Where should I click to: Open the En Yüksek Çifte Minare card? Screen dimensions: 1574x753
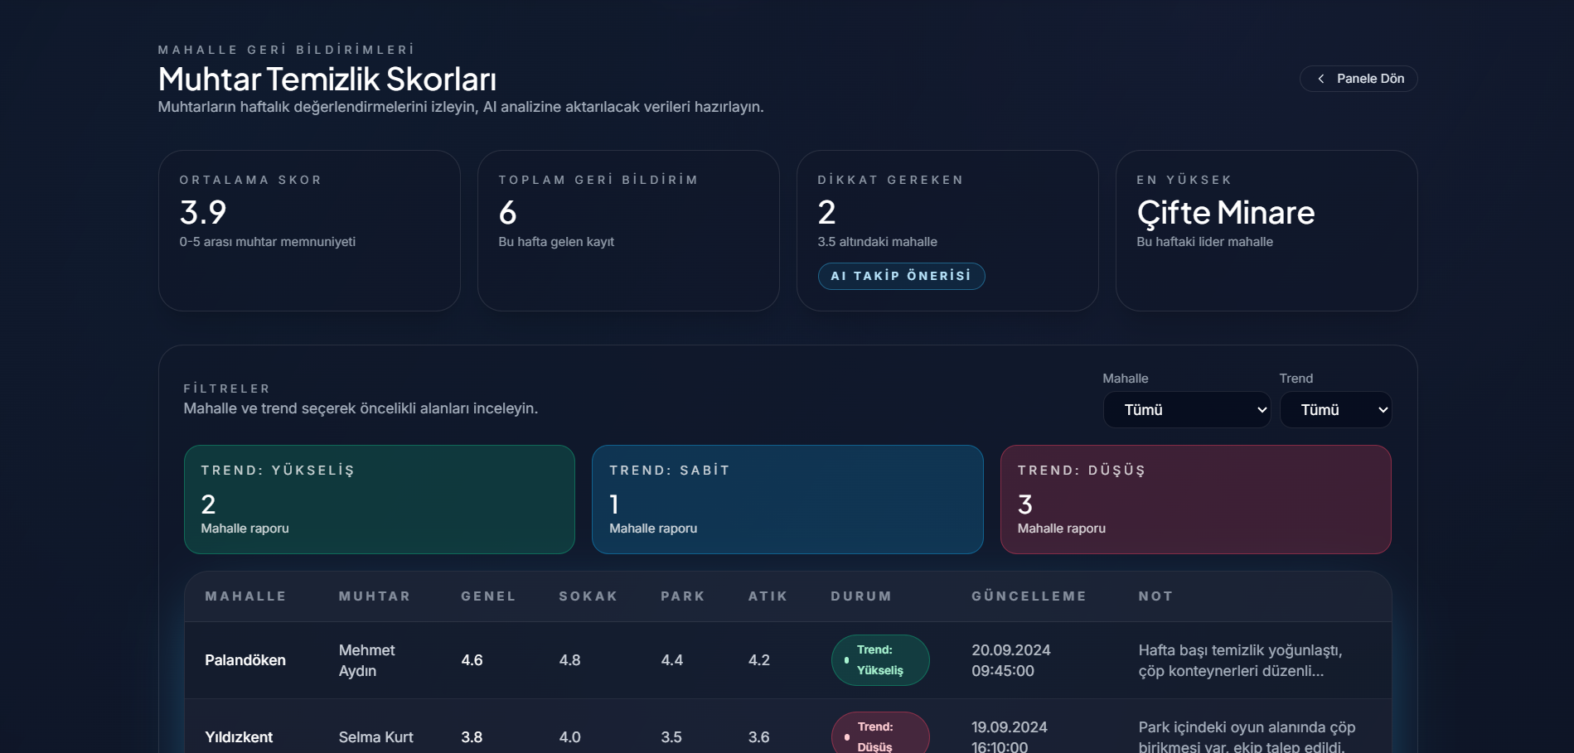[x=1266, y=230]
